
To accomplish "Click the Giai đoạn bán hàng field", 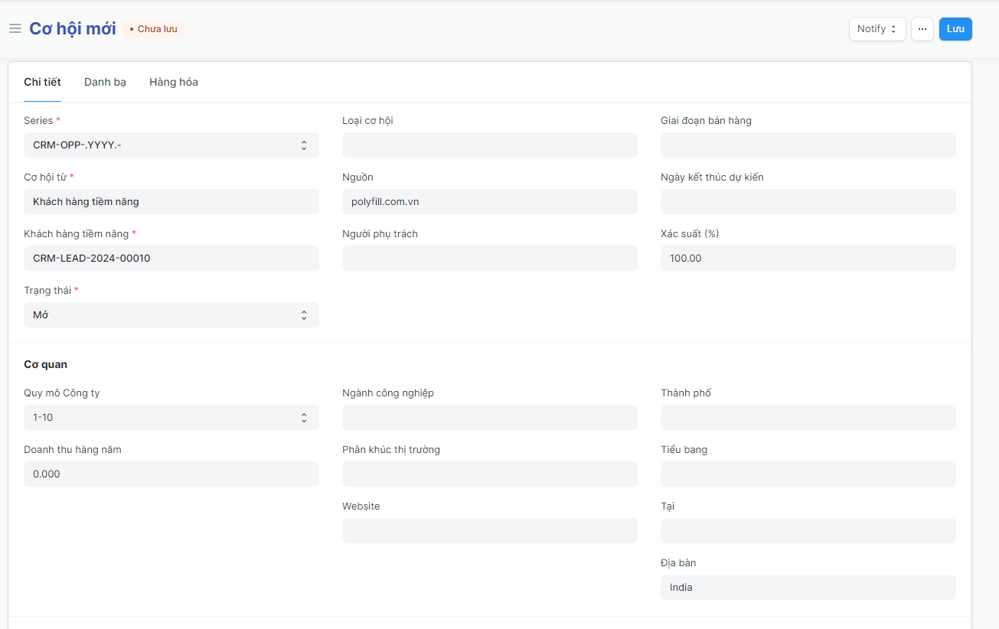I will (x=808, y=145).
